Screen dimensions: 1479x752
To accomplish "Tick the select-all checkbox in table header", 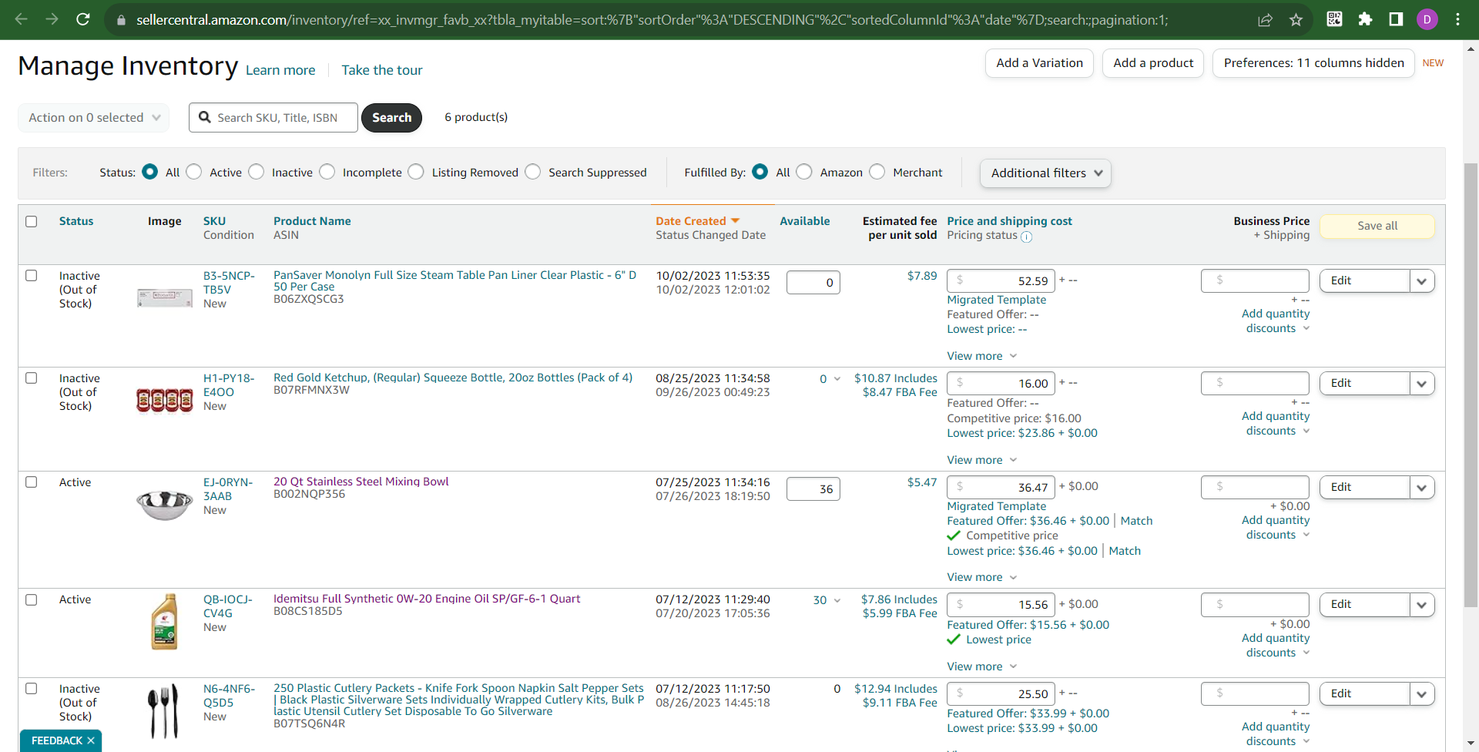I will 32,222.
